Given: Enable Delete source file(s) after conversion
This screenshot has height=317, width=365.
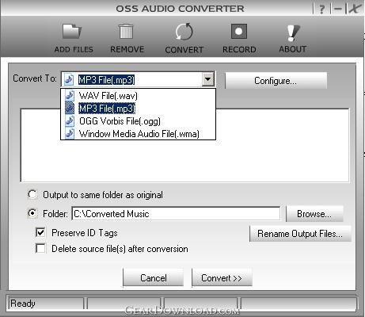Looking at the screenshot, I should (40, 248).
